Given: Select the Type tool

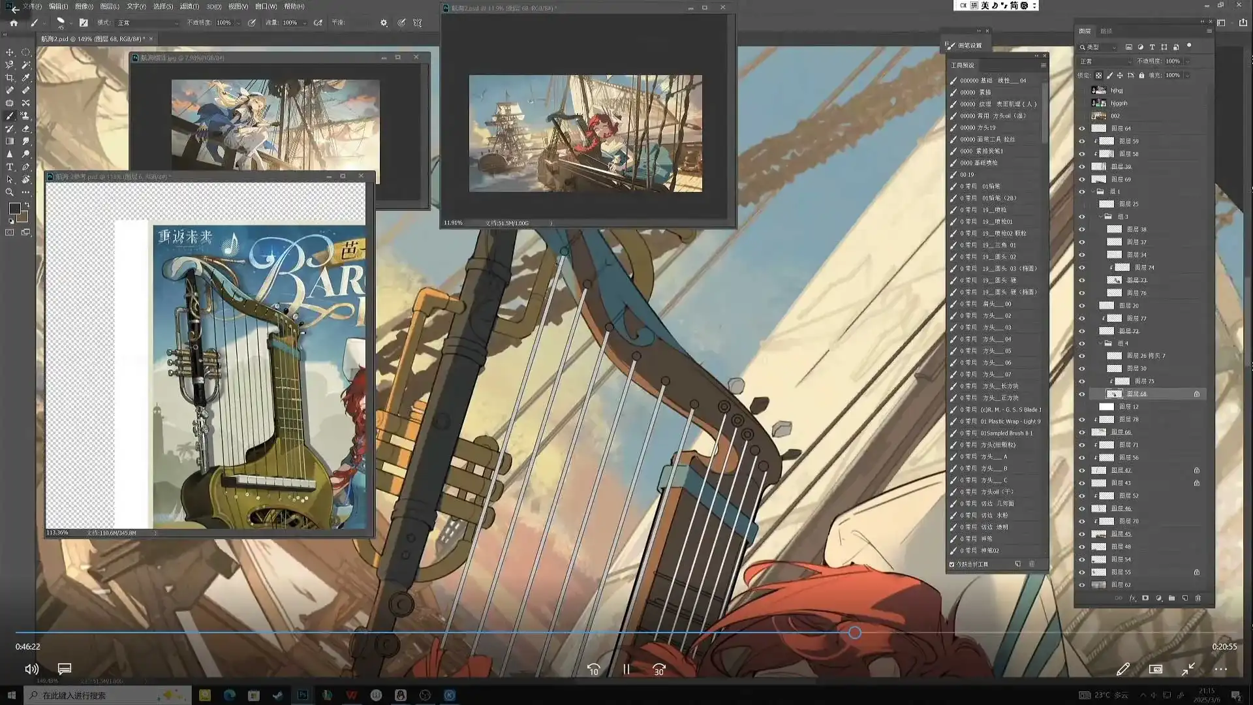Looking at the screenshot, I should coord(10,167).
